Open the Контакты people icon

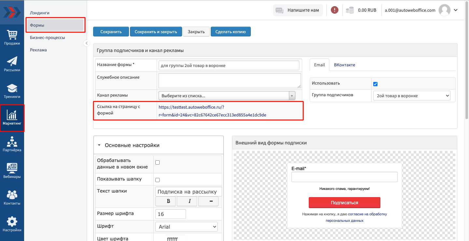[x=12, y=197]
